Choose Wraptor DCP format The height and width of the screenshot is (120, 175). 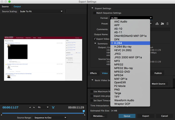(130, 104)
